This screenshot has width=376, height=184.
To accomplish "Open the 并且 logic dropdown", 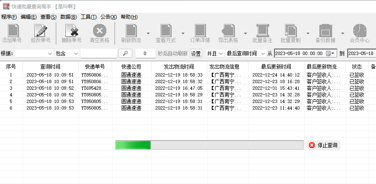I will point(215,53).
